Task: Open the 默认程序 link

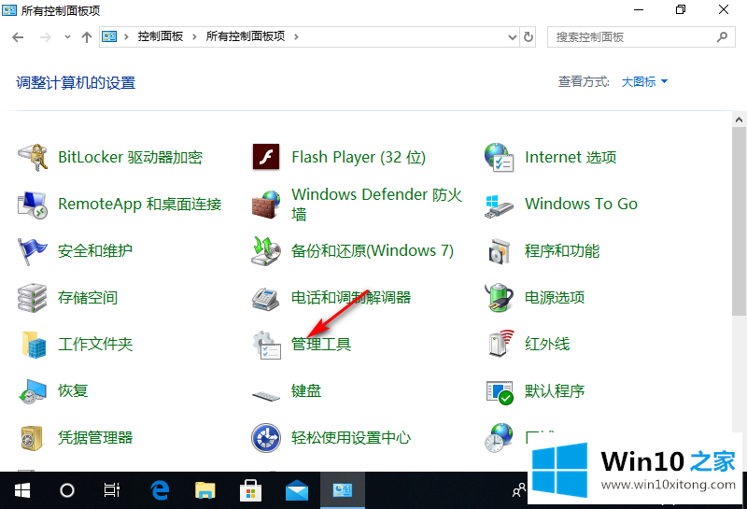Action: point(555,390)
